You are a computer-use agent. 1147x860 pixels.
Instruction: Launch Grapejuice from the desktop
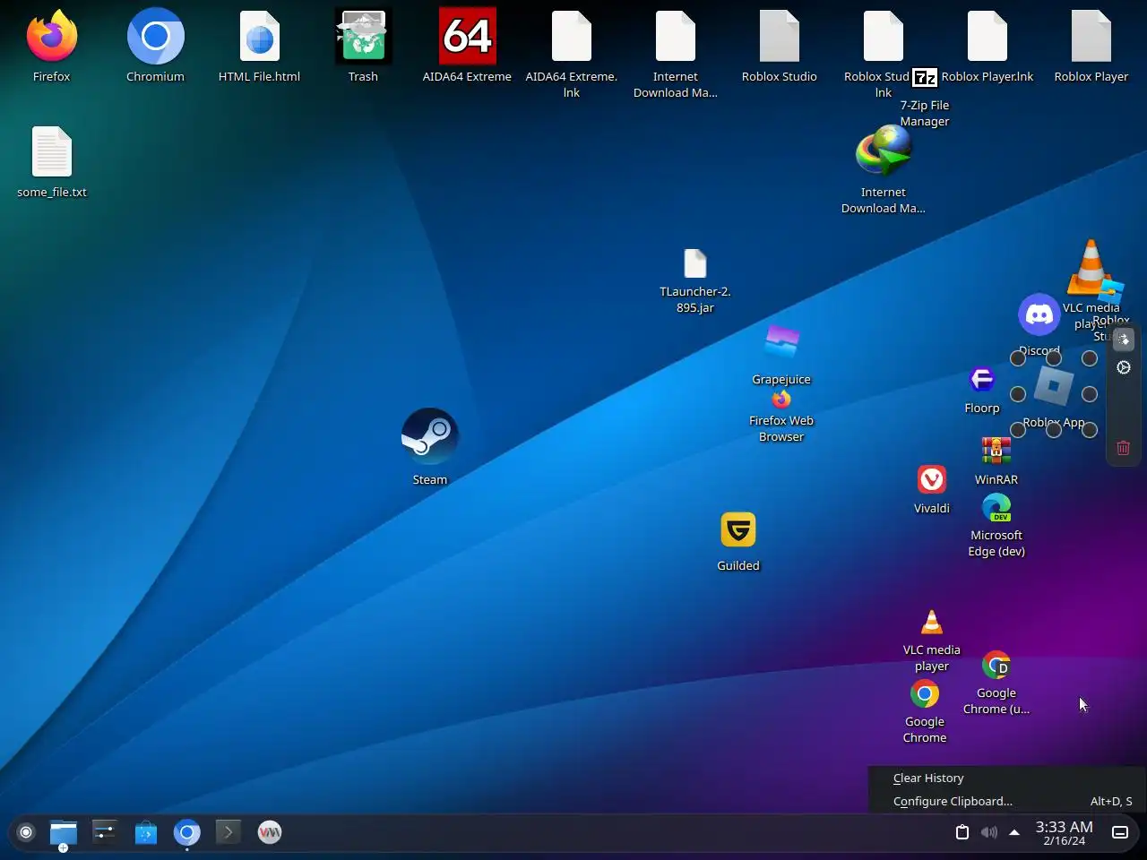tap(781, 341)
